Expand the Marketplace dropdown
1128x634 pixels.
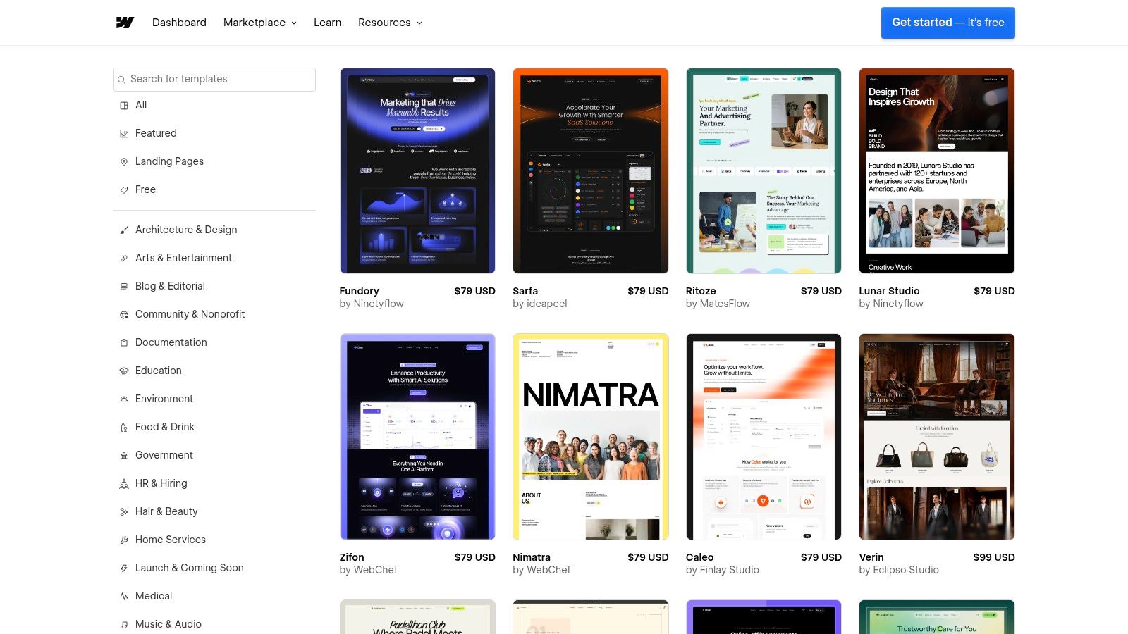tap(259, 22)
